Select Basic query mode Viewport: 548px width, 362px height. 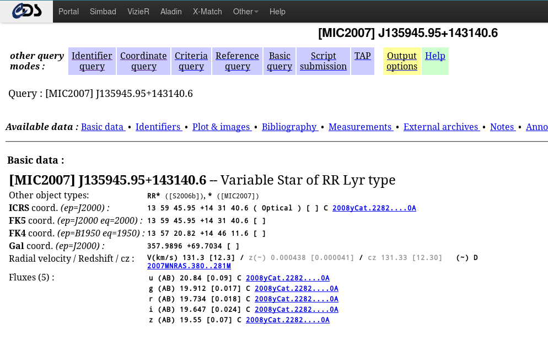(280, 61)
